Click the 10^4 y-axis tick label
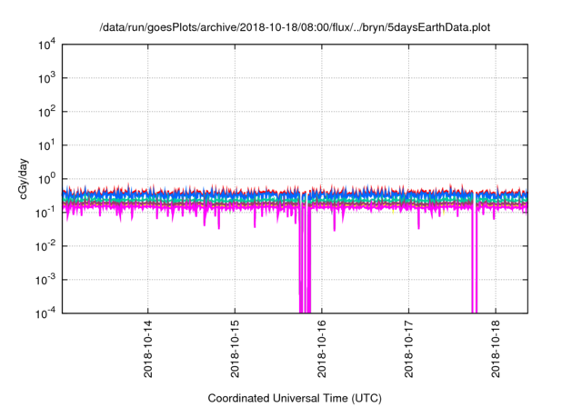The width and height of the screenshot is (582, 407). coord(46,45)
